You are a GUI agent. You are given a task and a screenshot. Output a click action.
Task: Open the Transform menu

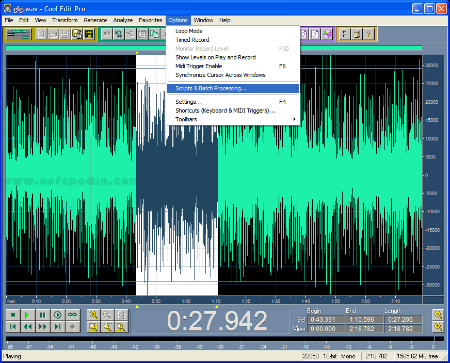pyautogui.click(x=65, y=20)
